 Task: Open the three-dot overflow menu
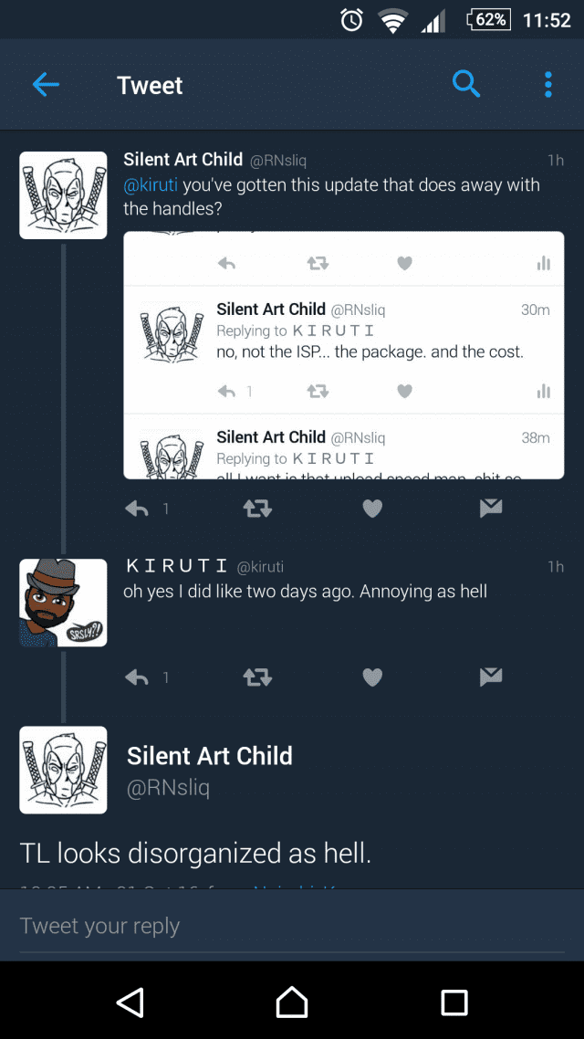coord(547,85)
